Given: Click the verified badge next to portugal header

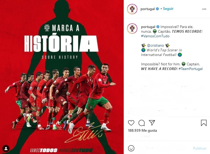Looking at the screenshot, I should tap(158, 9).
